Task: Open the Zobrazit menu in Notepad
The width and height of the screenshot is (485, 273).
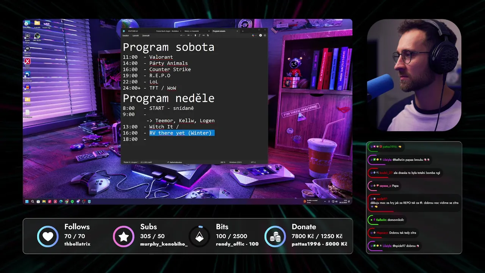Action: click(146, 35)
